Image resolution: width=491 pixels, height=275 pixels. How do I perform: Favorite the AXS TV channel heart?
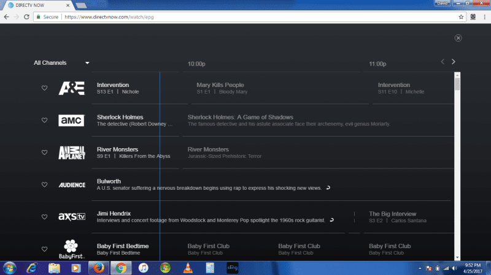44,217
